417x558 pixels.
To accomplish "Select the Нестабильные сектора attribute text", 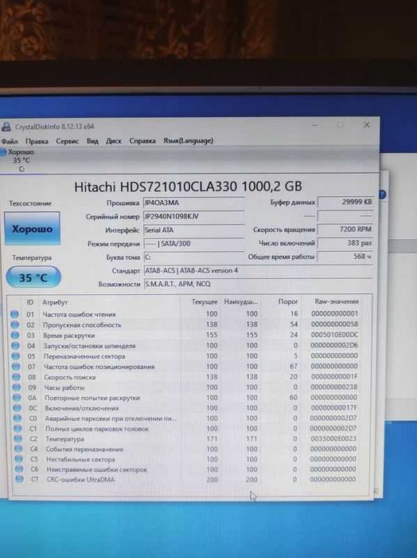I will tap(80, 459).
